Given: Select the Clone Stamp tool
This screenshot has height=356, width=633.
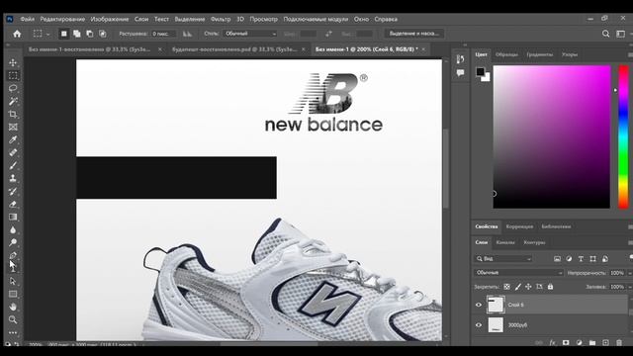Looking at the screenshot, I should 13,178.
